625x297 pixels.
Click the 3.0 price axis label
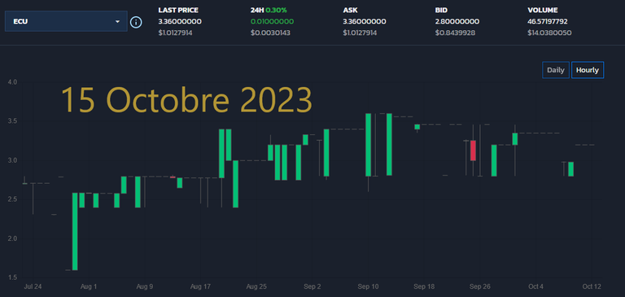click(x=12, y=160)
